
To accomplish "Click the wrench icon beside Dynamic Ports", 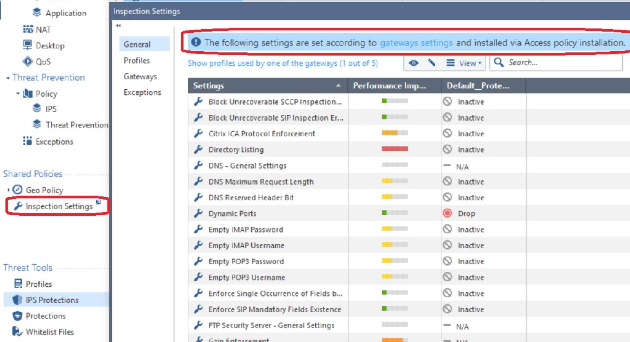I will pos(198,213).
